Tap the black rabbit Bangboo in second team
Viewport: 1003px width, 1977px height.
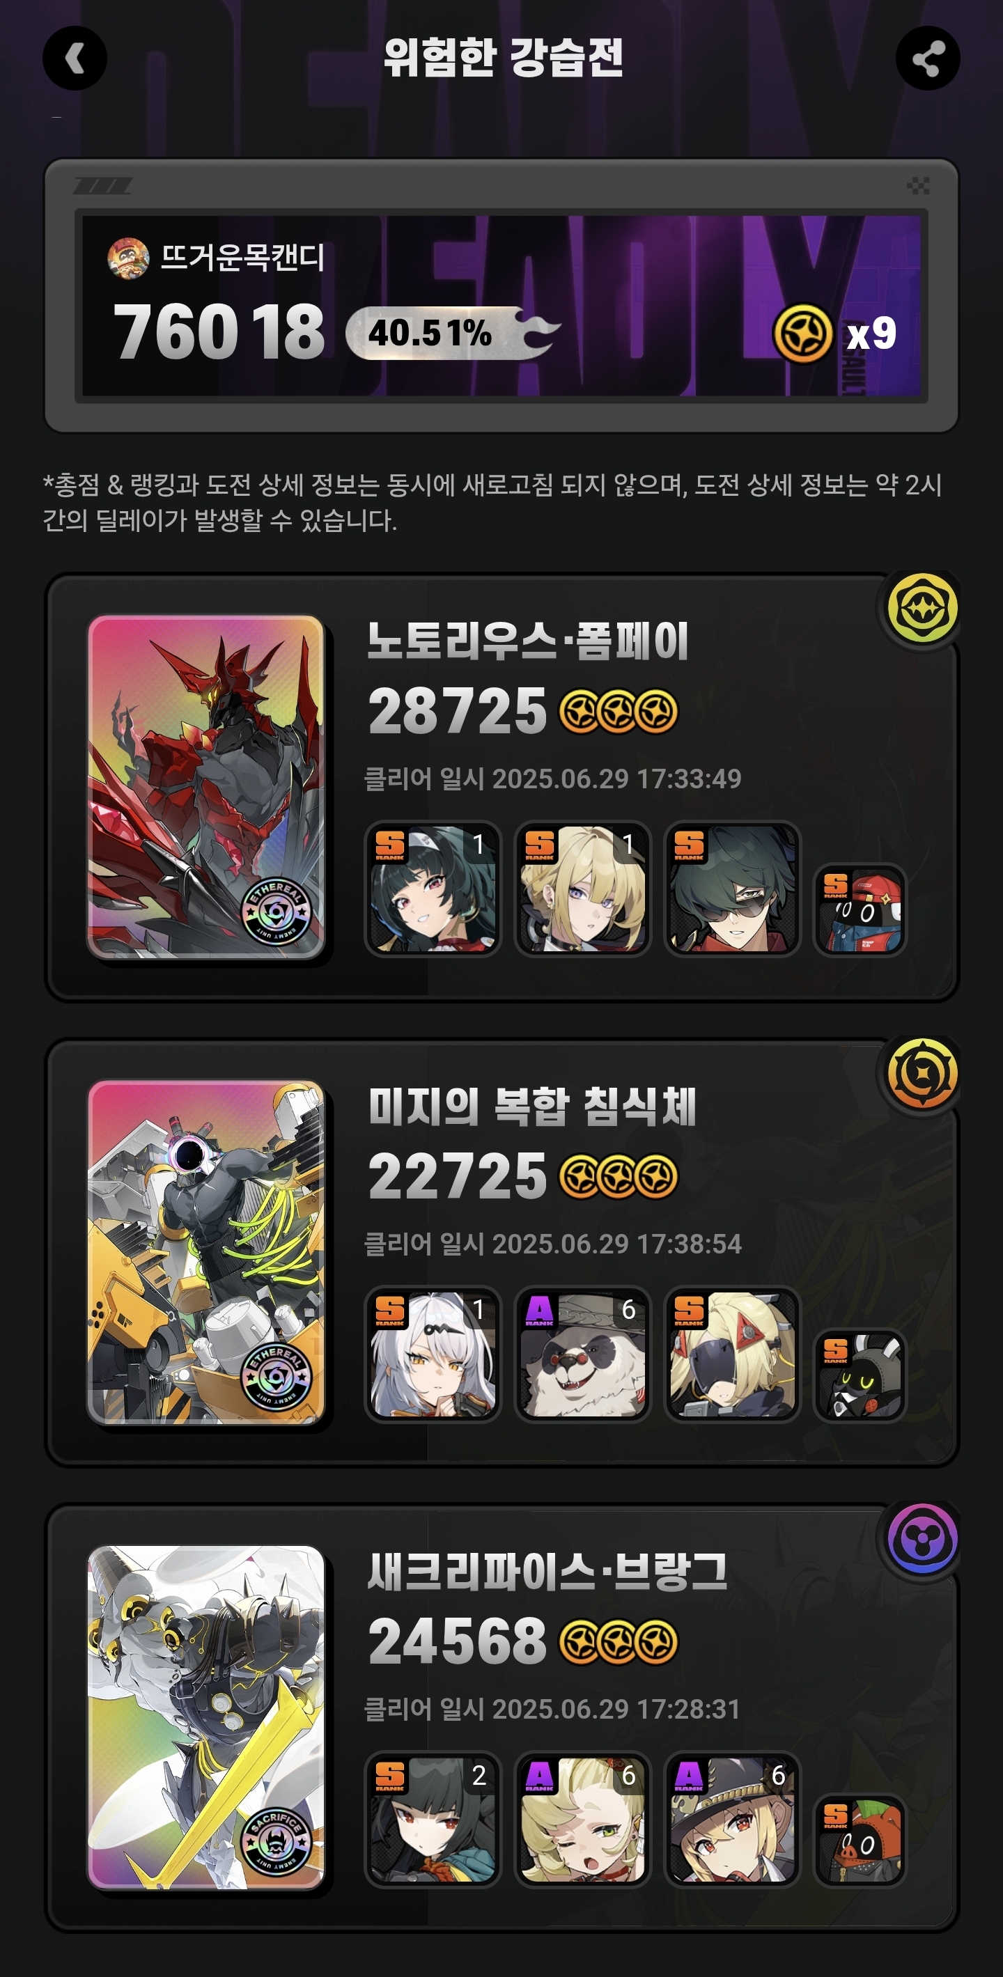[x=860, y=1375]
